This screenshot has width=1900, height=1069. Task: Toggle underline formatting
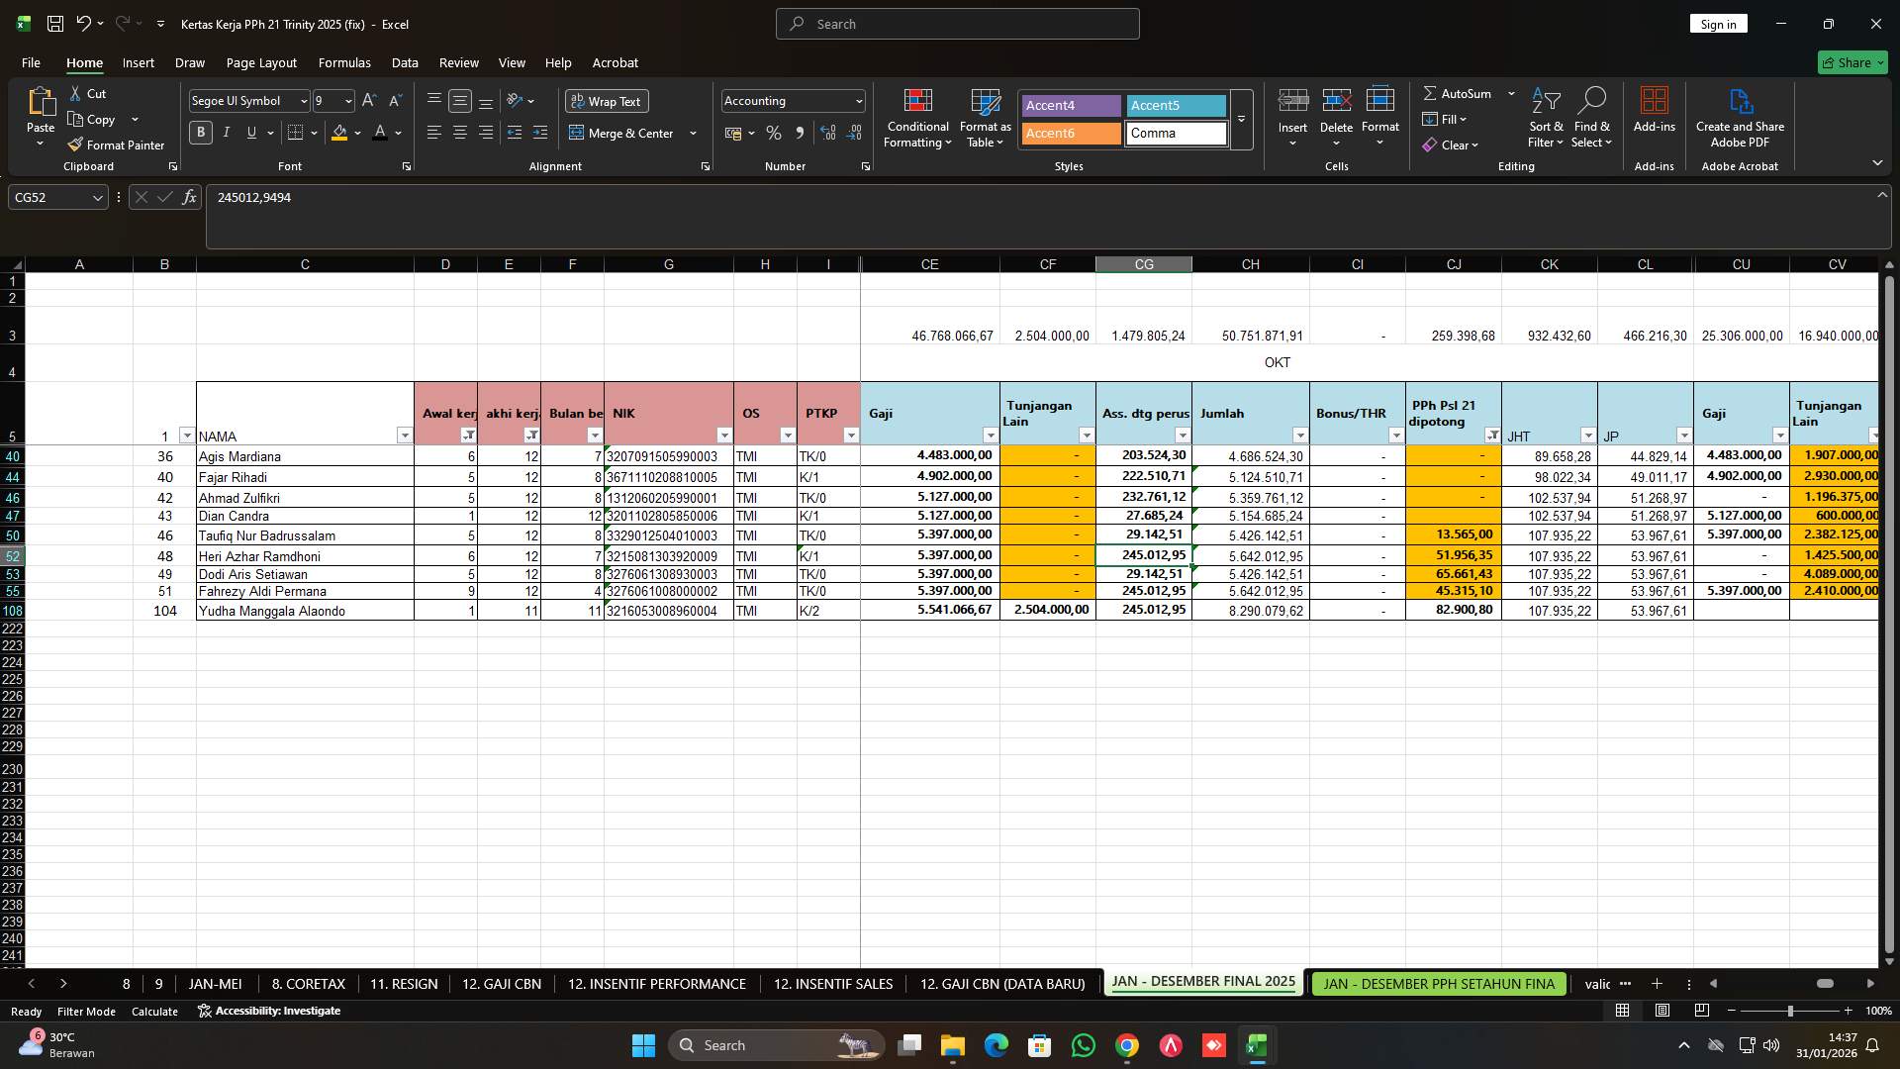(x=250, y=132)
